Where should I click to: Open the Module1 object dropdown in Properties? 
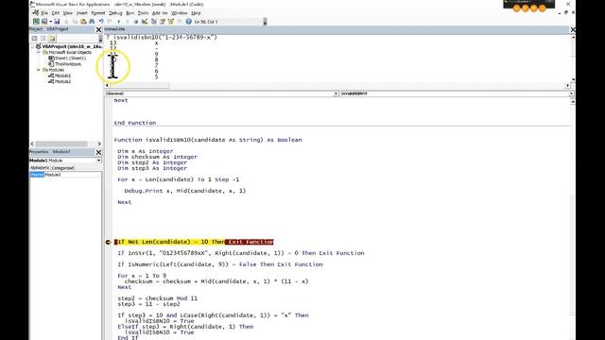tap(98, 161)
